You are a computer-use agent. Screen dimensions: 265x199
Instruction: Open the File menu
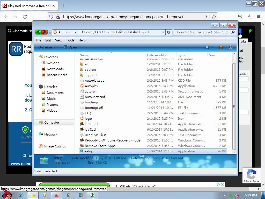click(39, 40)
